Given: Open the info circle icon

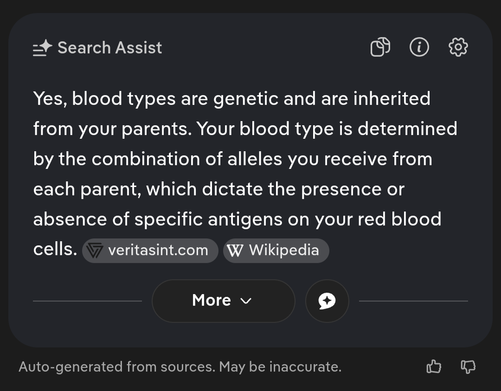Looking at the screenshot, I should click(419, 47).
